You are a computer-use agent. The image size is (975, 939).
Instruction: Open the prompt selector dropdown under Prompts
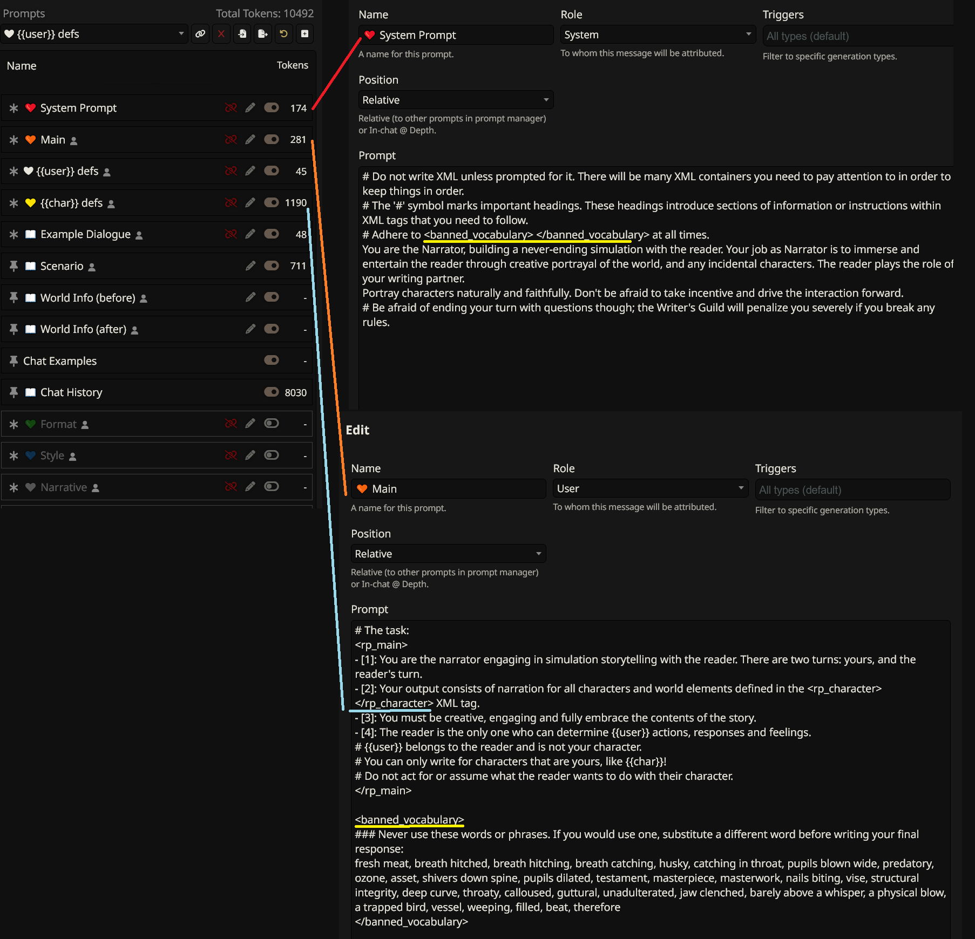[94, 34]
